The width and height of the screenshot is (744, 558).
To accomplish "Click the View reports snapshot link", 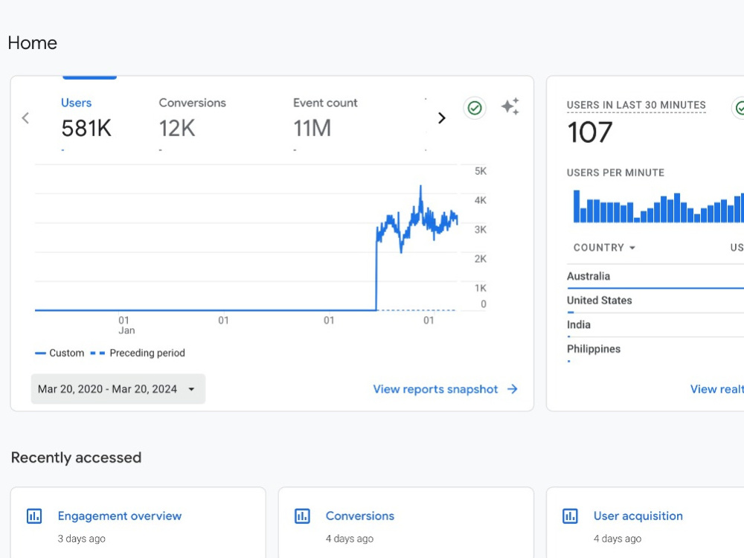I will (435, 389).
